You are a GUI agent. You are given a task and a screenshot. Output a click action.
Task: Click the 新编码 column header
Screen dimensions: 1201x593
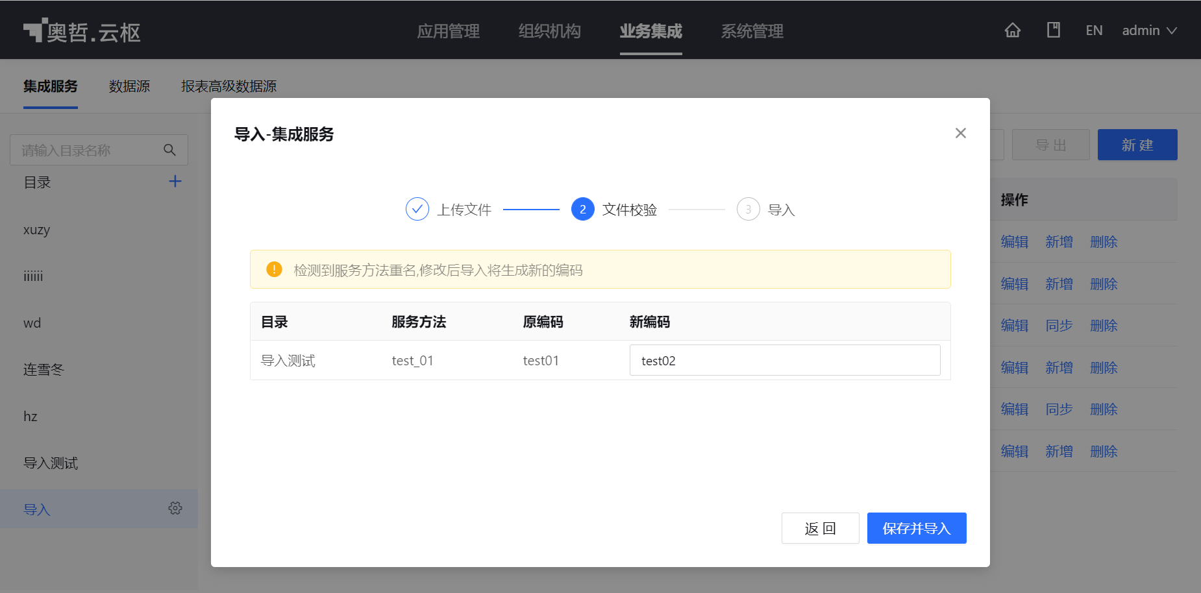650,322
